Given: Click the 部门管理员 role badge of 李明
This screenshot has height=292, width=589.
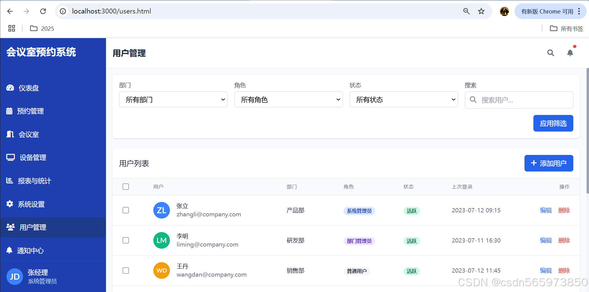Looking at the screenshot, I should click(359, 241).
